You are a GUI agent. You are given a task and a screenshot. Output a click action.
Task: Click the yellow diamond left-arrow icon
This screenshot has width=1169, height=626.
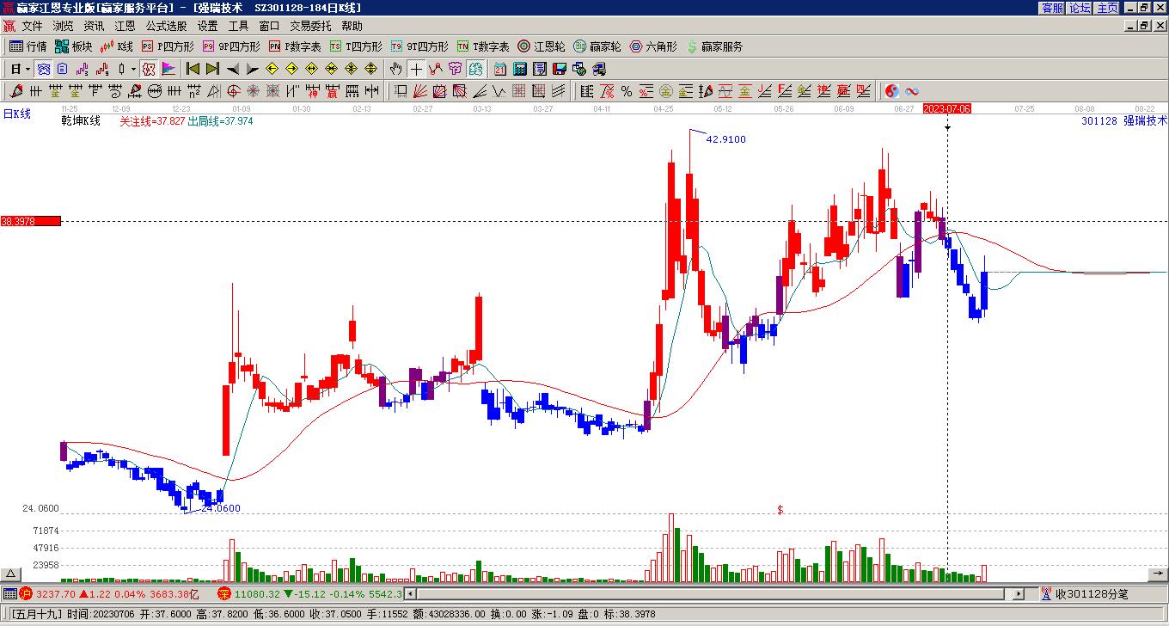272,69
